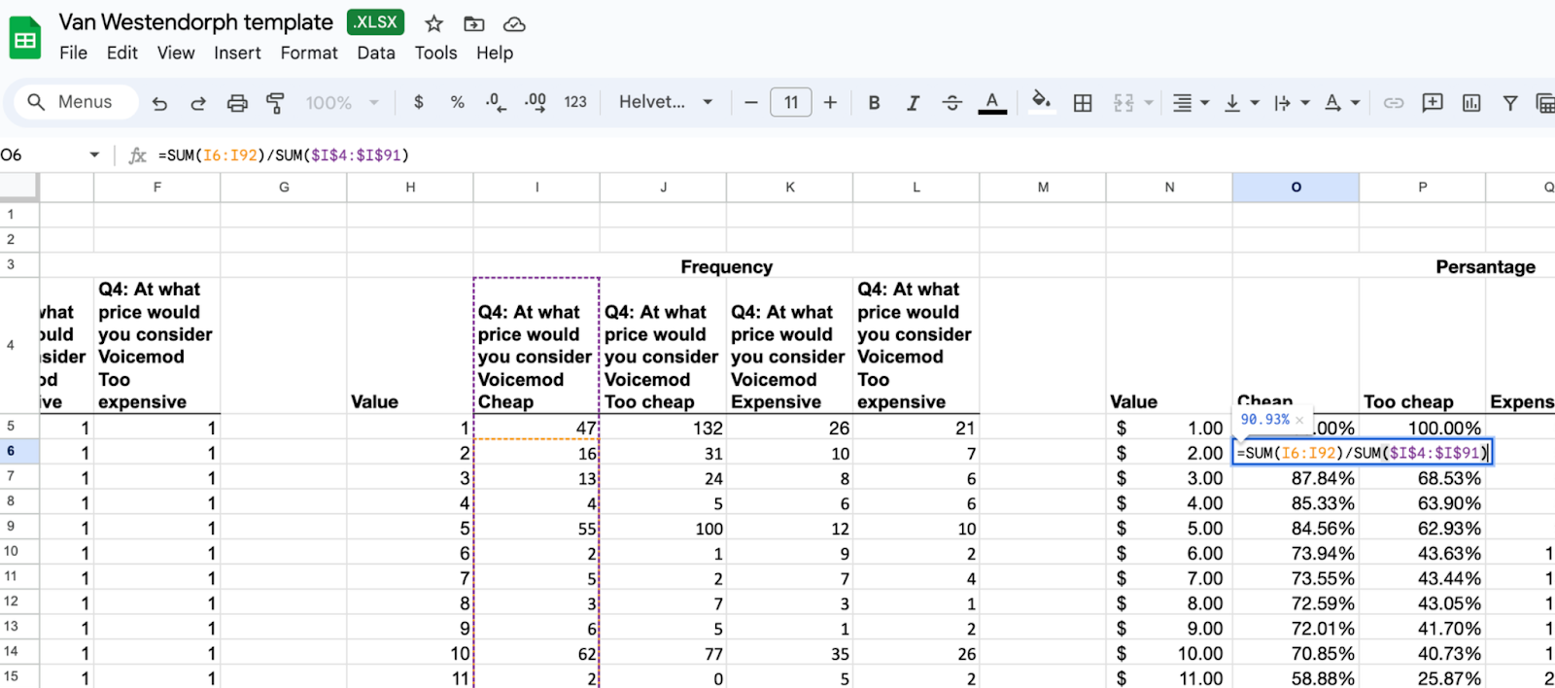Open text wrapping dropdown
Image resolution: width=1555 pixels, height=688 pixels.
[1292, 103]
